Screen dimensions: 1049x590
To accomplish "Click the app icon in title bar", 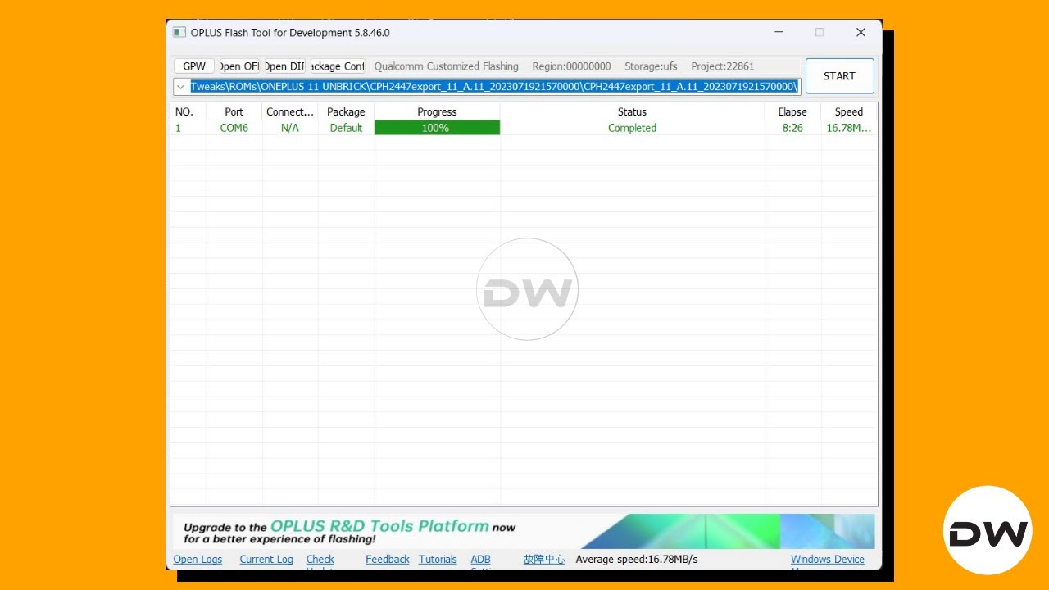I will (179, 33).
